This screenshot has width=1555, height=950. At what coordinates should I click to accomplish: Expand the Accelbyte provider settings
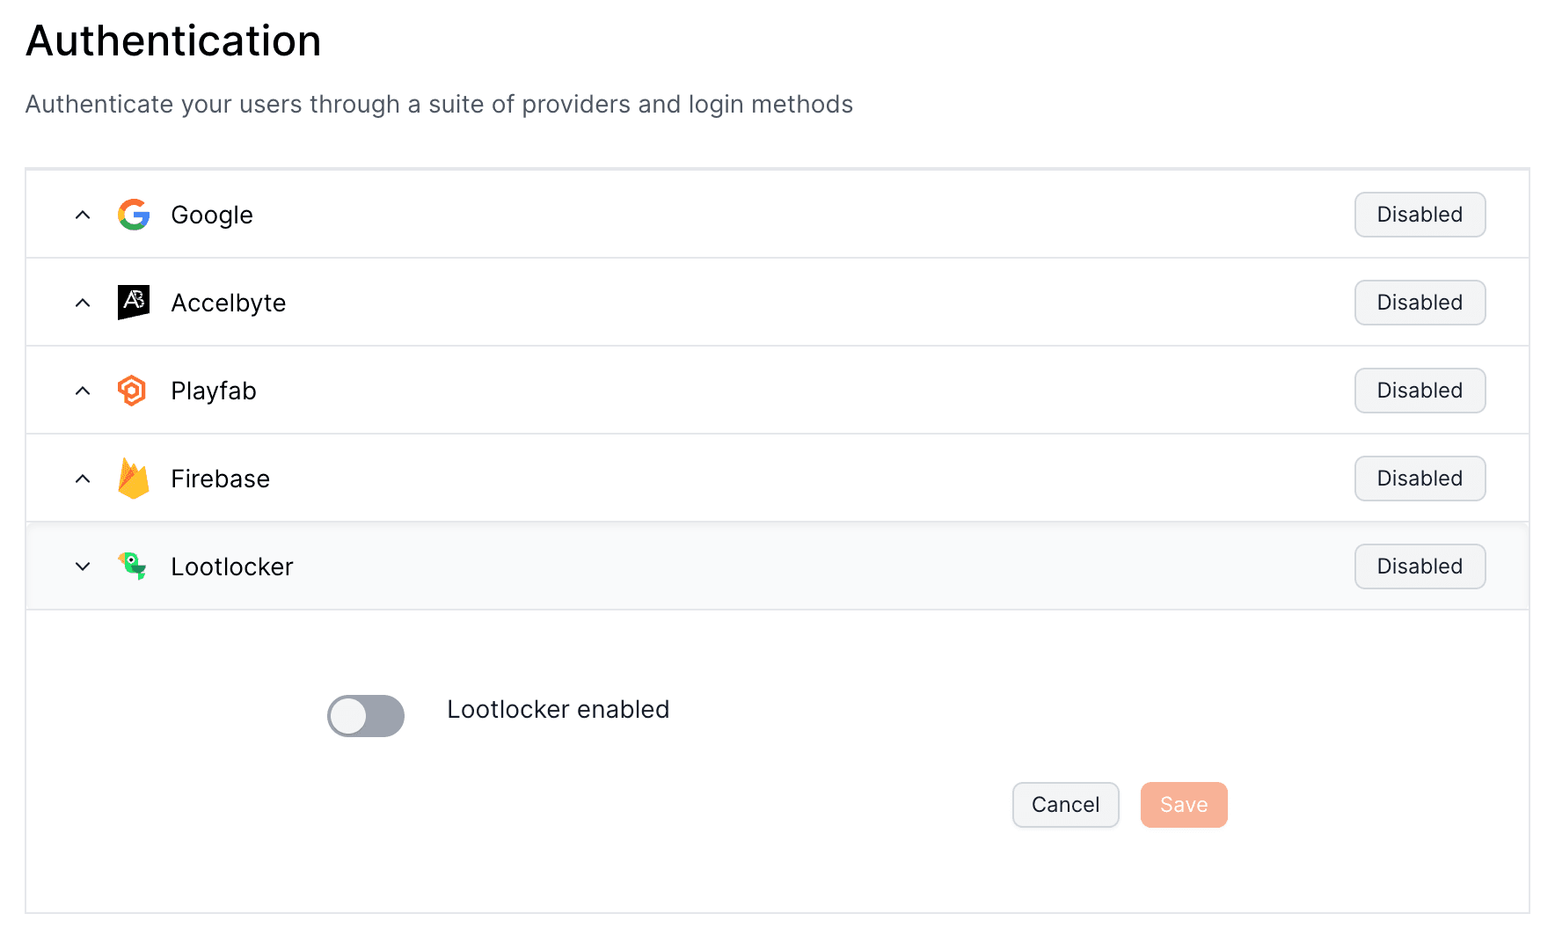[x=82, y=302]
